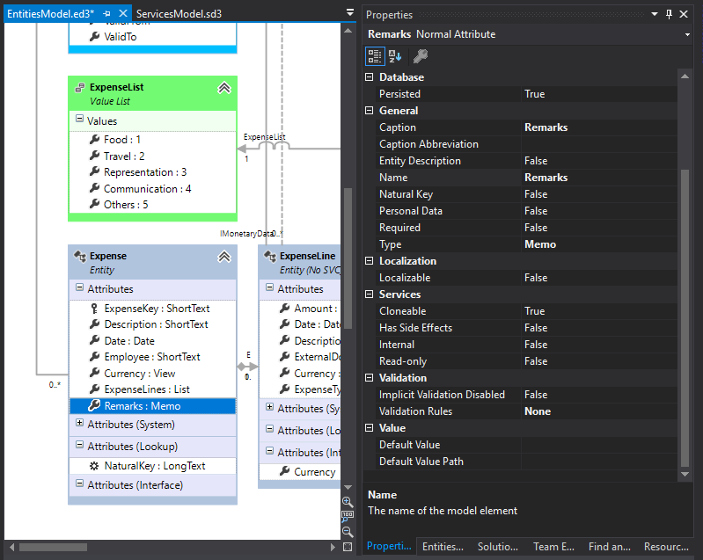Collapse the Expense entity with chevron
This screenshot has width=703, height=560.
point(224,257)
